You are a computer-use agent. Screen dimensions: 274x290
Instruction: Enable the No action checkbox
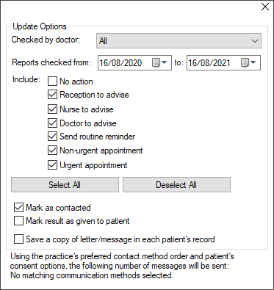pyautogui.click(x=52, y=81)
